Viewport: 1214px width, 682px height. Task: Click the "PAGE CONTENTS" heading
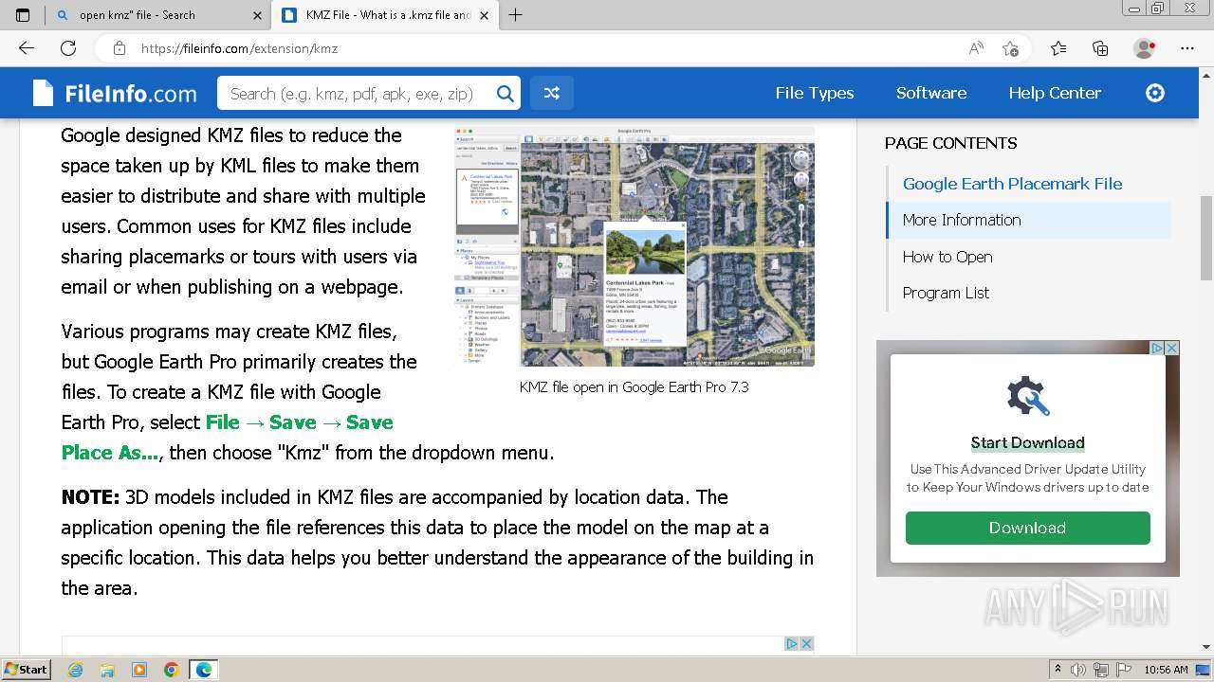tap(950, 143)
